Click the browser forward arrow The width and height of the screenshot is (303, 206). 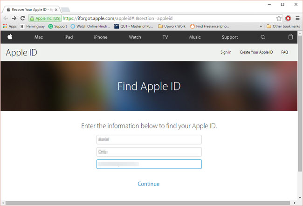coord(14,18)
